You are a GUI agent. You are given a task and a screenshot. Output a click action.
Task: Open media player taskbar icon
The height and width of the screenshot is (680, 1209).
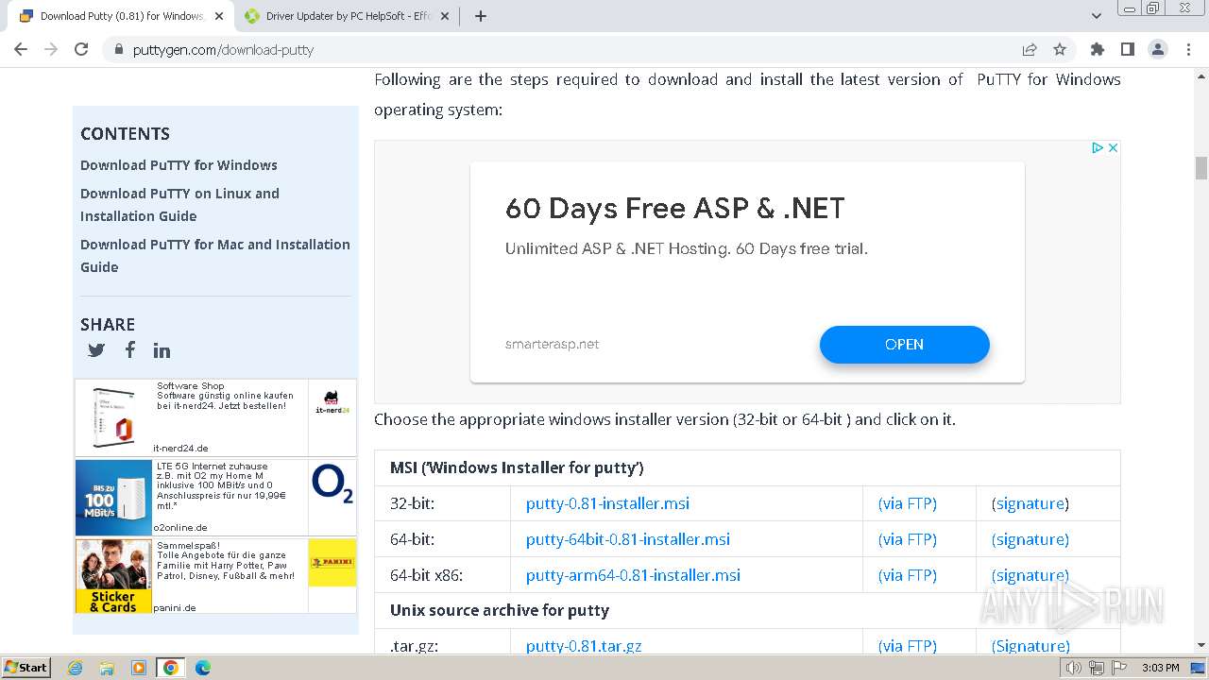pyautogui.click(x=139, y=668)
